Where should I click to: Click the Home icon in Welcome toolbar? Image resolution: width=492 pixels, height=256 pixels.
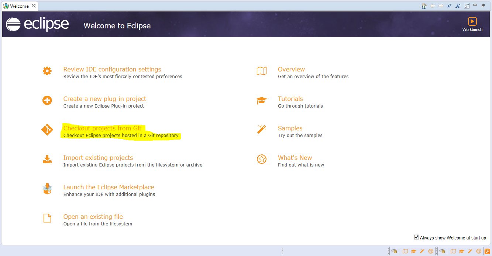(x=424, y=6)
